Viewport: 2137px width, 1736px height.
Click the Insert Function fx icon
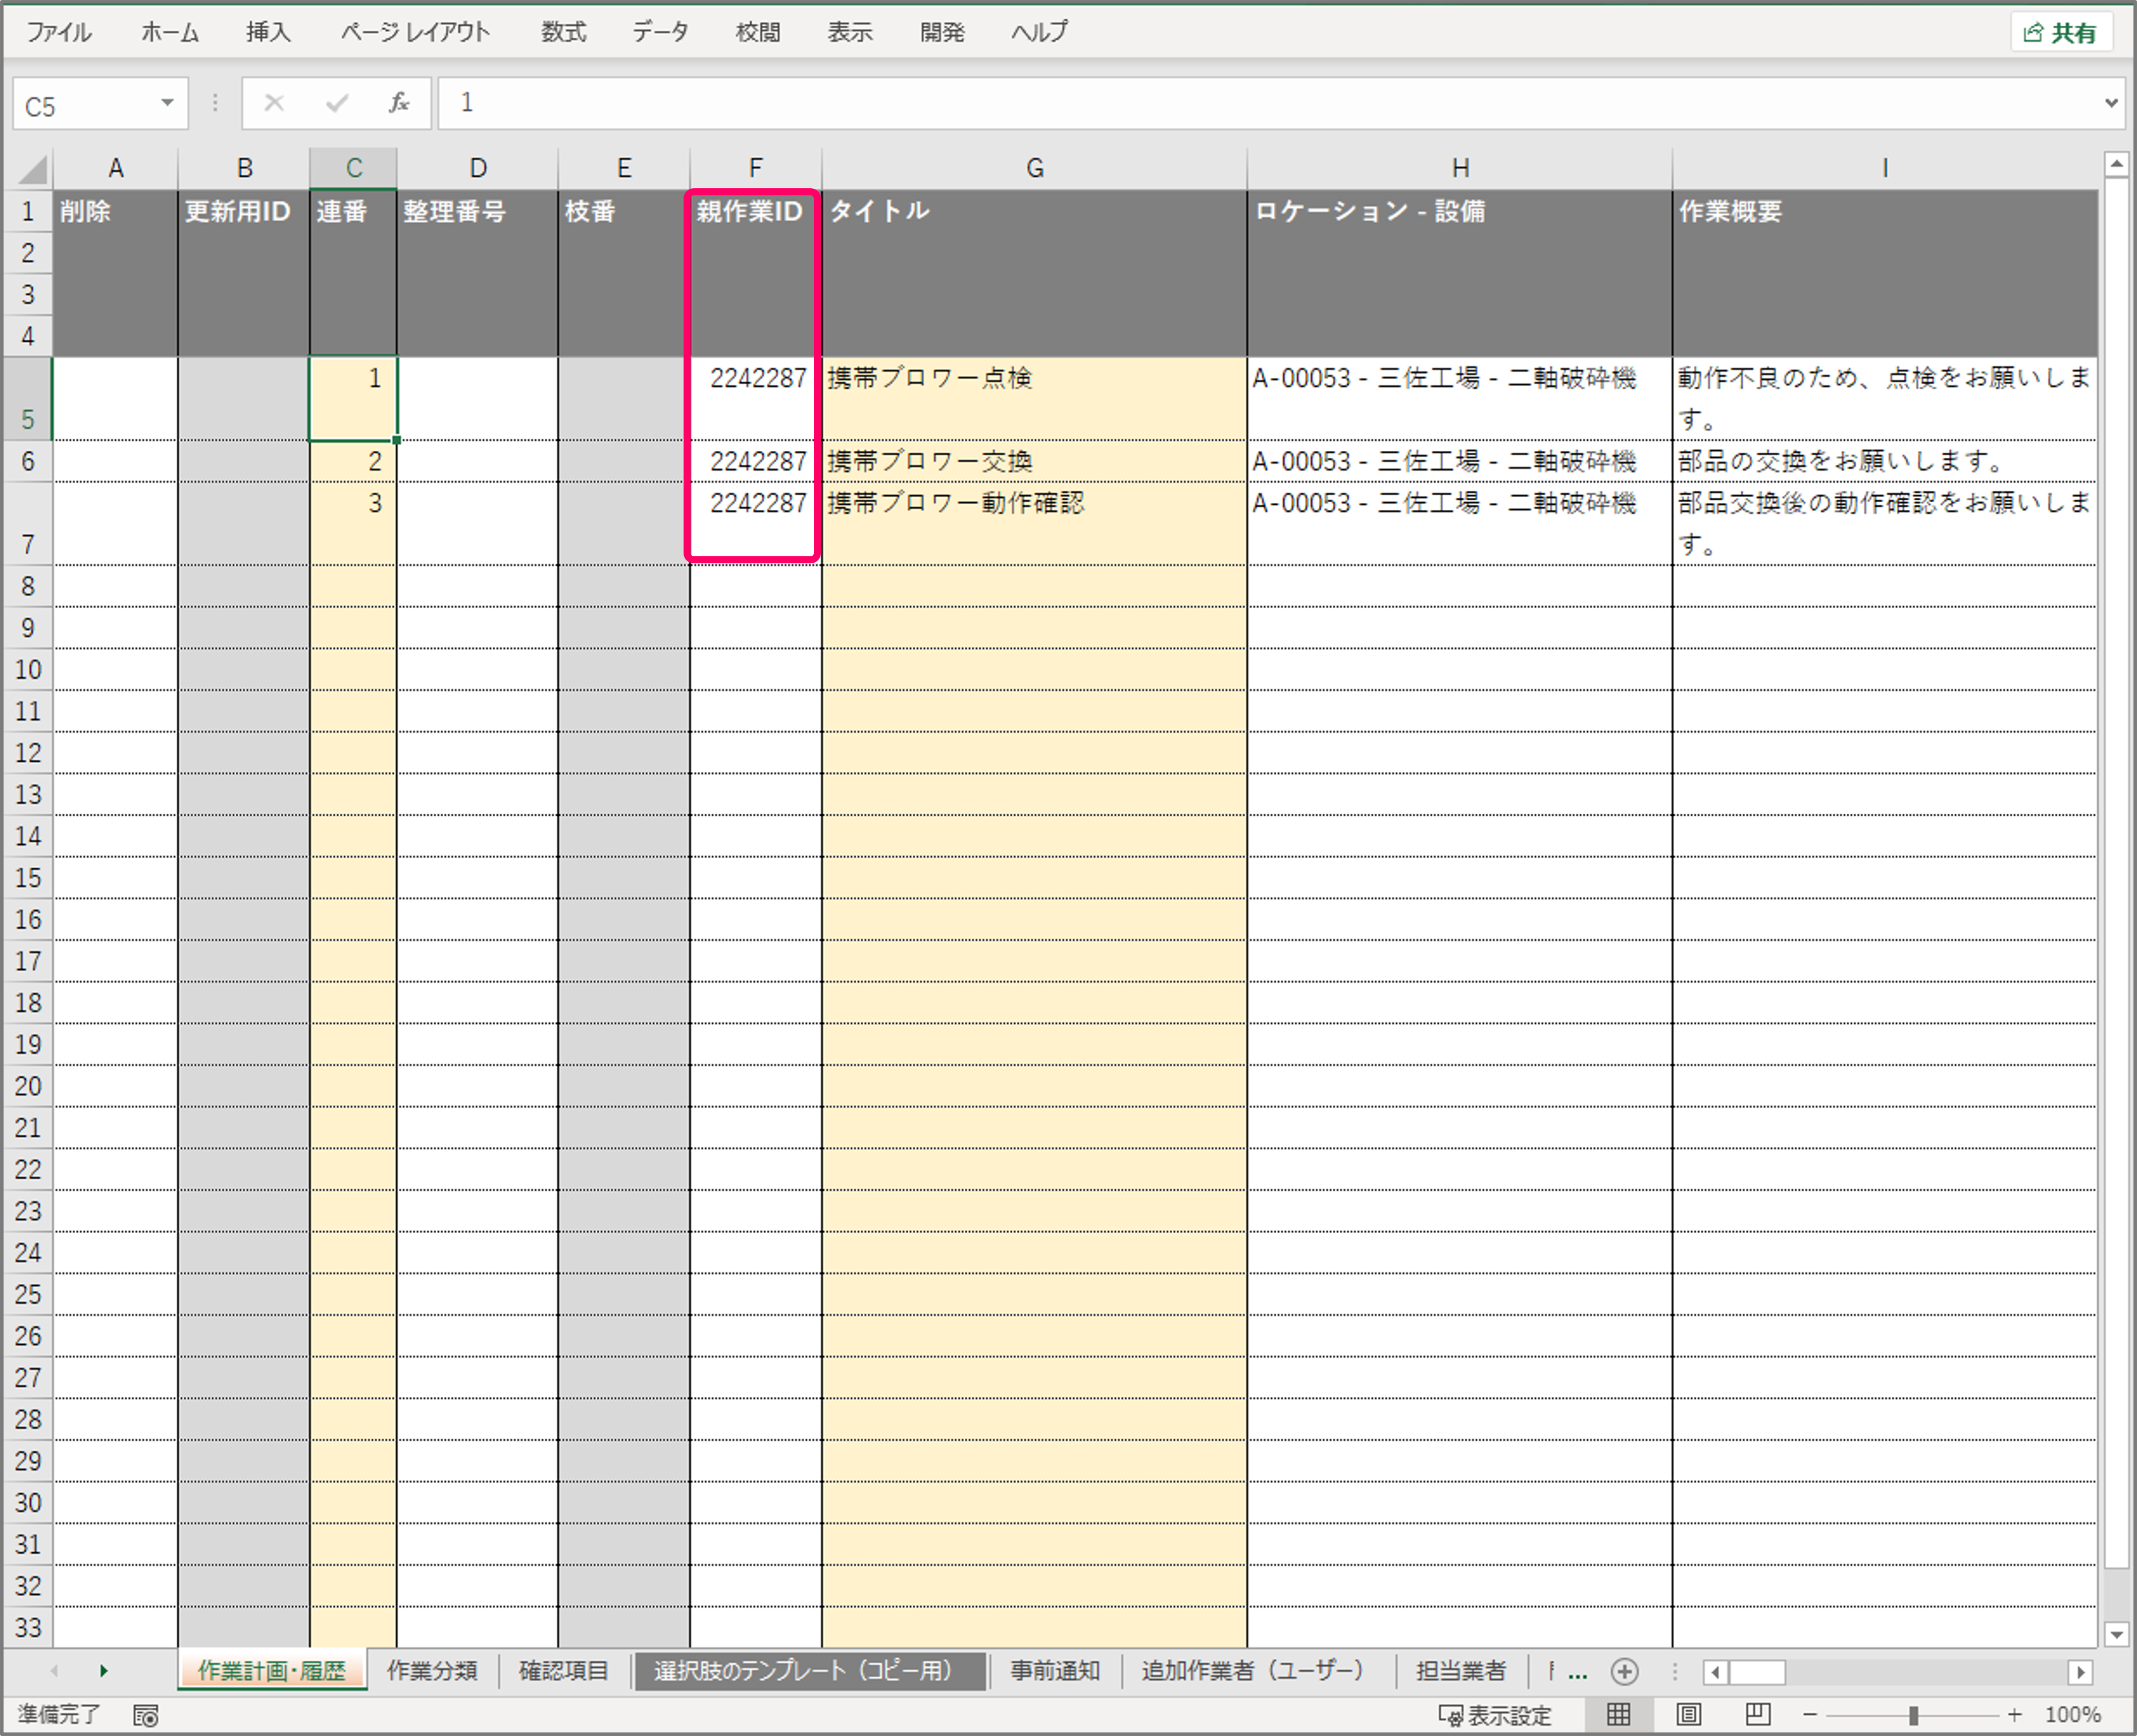(x=398, y=103)
